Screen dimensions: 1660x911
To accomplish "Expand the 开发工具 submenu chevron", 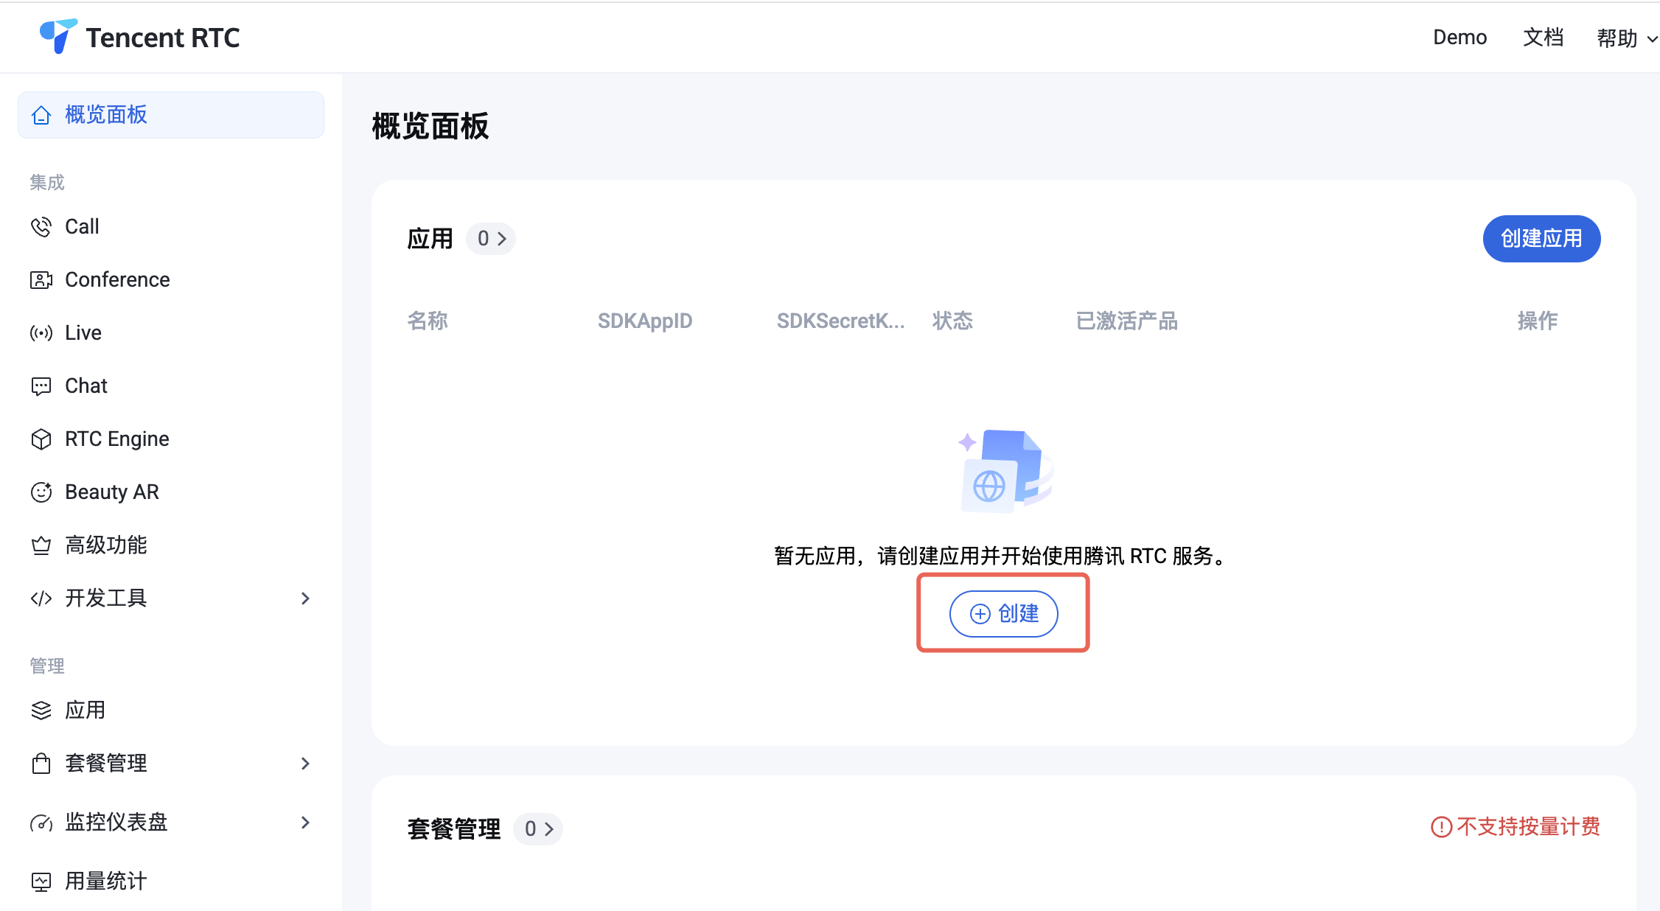I will click(x=305, y=598).
